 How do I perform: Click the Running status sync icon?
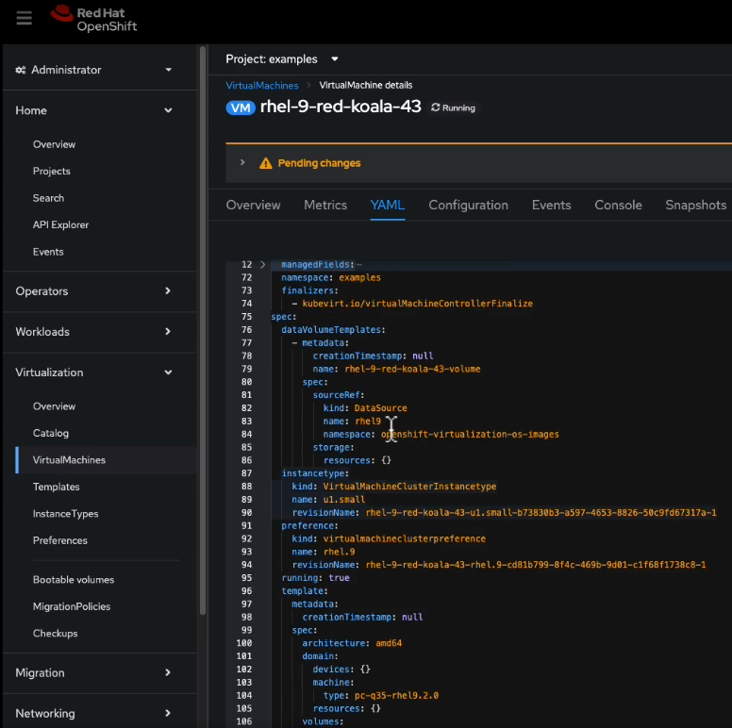point(435,108)
